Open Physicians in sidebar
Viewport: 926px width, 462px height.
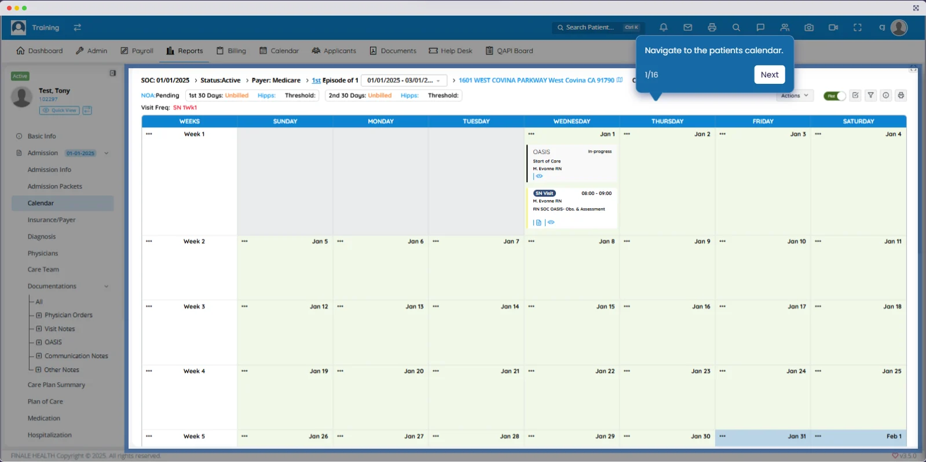tap(43, 254)
